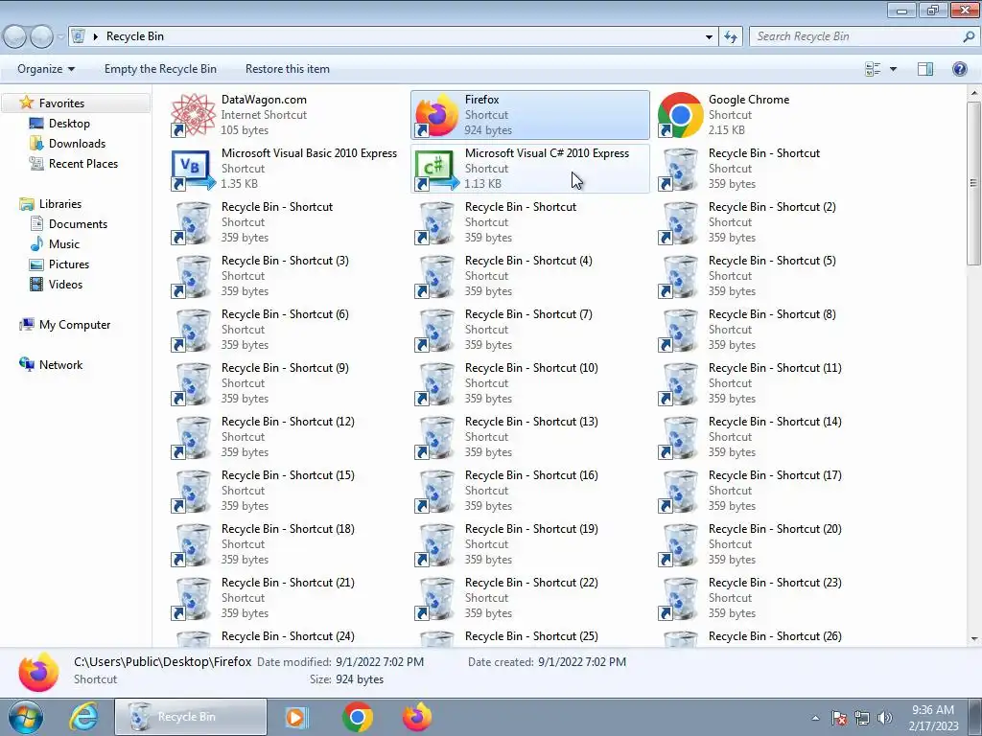Click the Recycle Bin address bar text
The image size is (982, 736).
134,37
